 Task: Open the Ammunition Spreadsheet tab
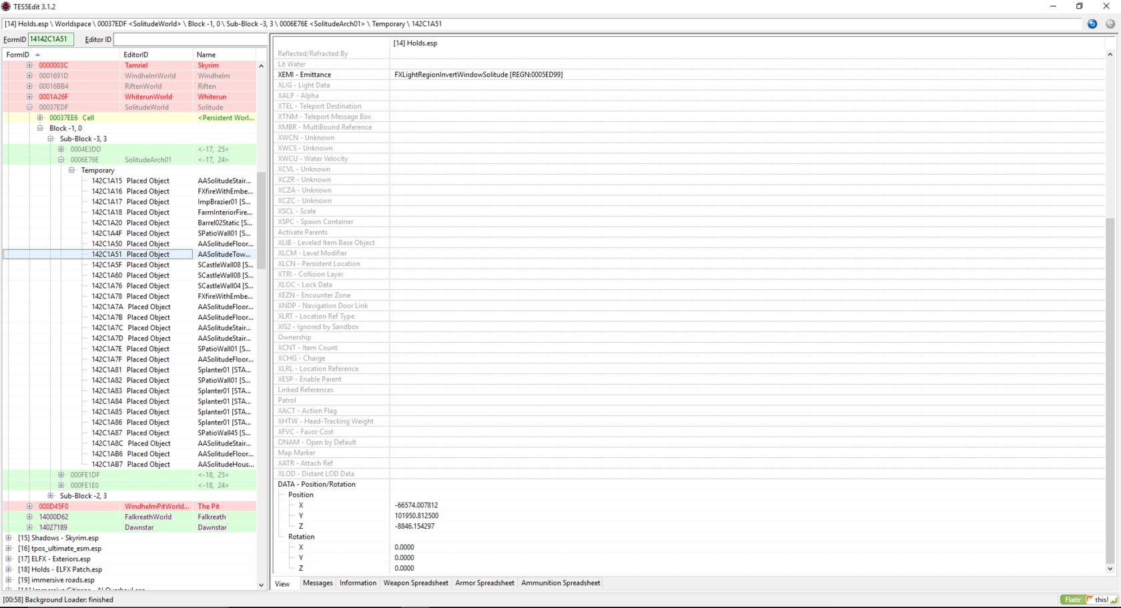[x=560, y=583]
